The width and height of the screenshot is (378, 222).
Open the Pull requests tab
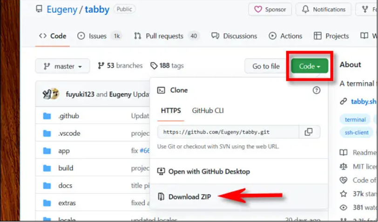coord(167,36)
